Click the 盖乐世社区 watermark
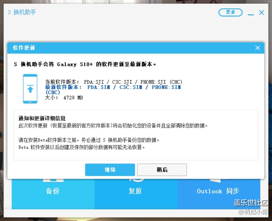The width and height of the screenshot is (272, 221). tap(250, 203)
